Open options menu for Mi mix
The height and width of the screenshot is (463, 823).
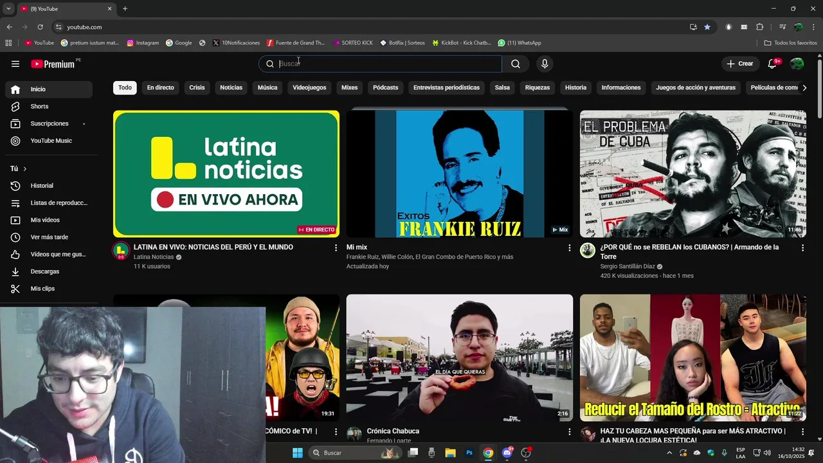click(x=569, y=248)
